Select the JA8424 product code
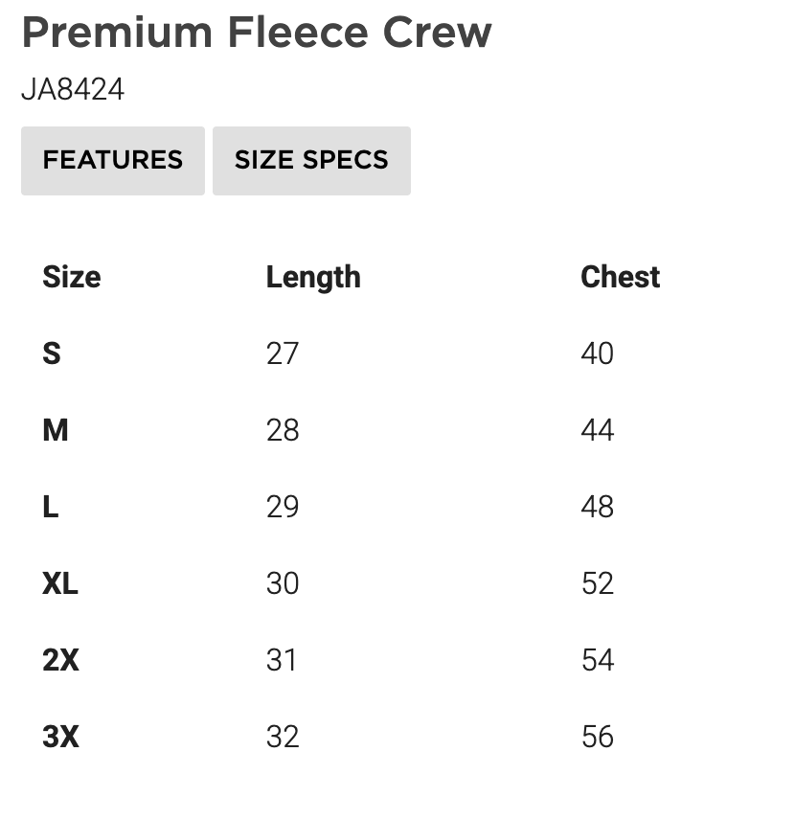 [x=73, y=90]
